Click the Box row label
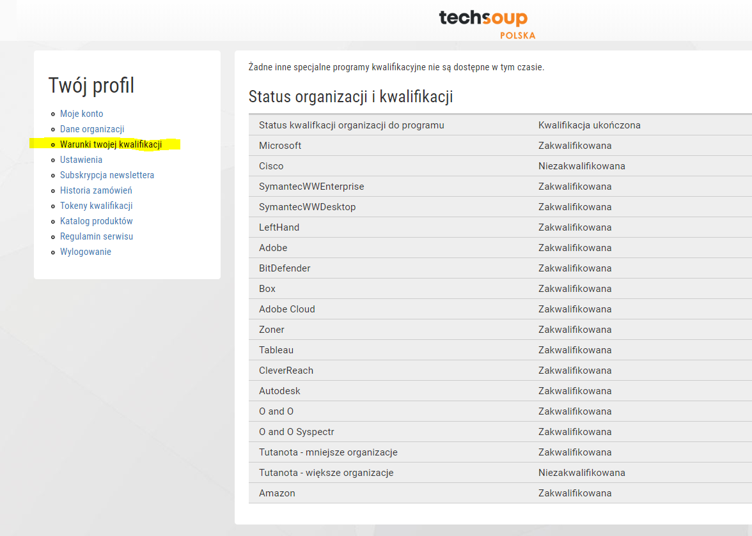752x536 pixels. 267,289
